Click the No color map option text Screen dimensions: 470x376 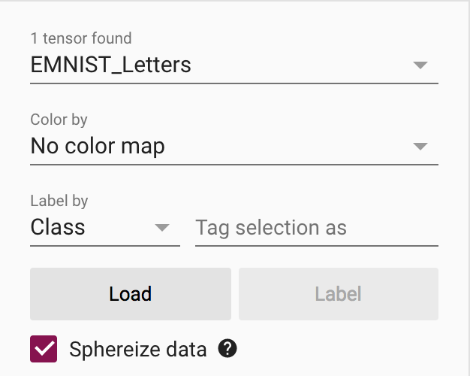[98, 147]
